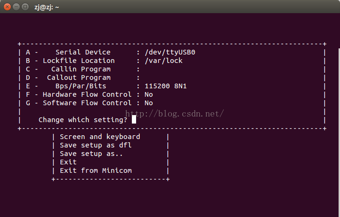Select the Exit menu entry
Screen dimensions: 340x217
pos(68,162)
